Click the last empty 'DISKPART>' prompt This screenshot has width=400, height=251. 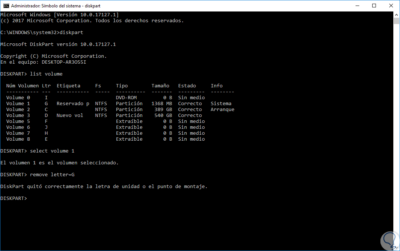14,198
